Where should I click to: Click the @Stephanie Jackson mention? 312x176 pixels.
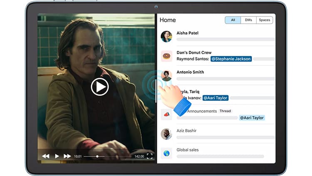pyautogui.click(x=231, y=59)
